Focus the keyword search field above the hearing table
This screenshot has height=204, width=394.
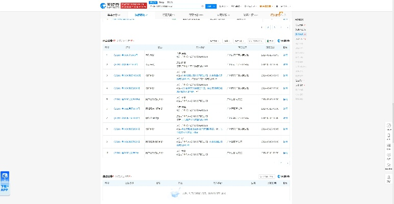click(x=256, y=41)
